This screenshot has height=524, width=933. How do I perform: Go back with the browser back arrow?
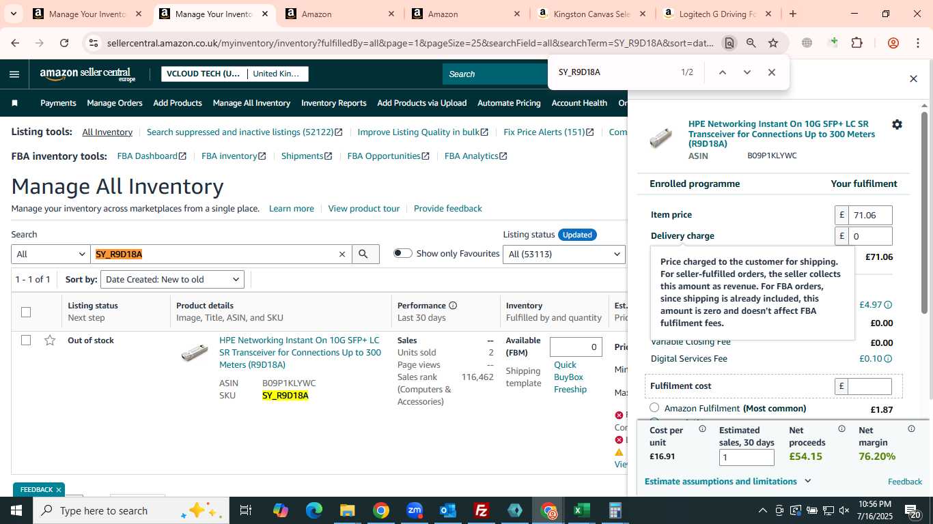pos(15,43)
